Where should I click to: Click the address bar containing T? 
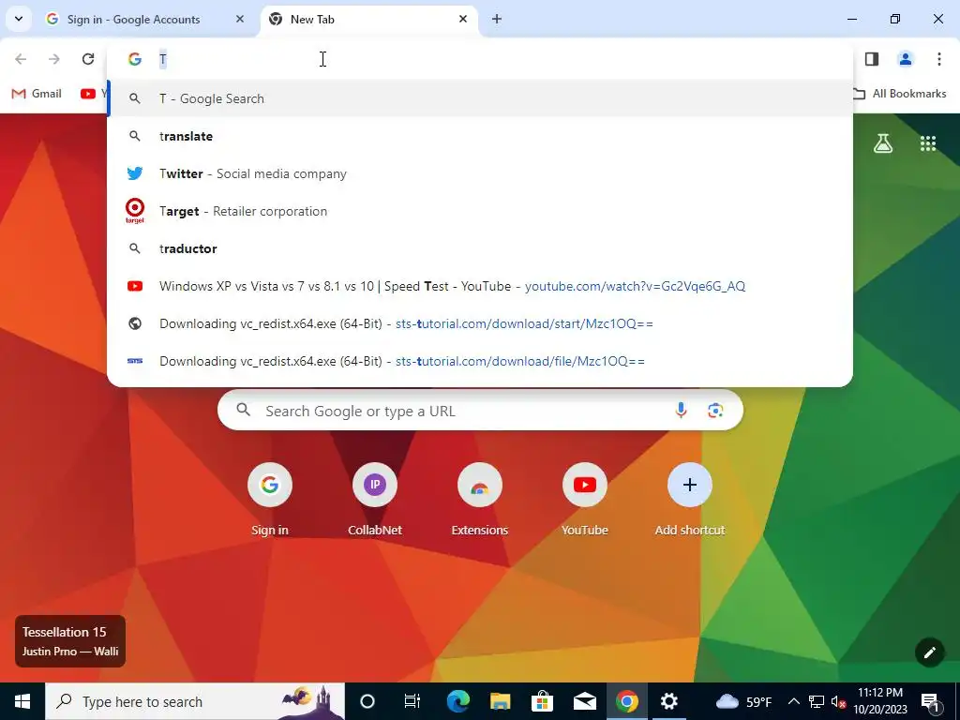tap(479, 59)
